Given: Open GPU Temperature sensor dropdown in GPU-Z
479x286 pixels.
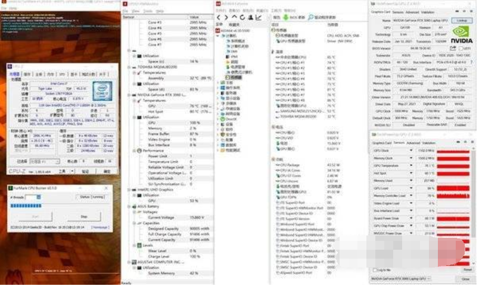Looking at the screenshot, I should click(x=411, y=165).
